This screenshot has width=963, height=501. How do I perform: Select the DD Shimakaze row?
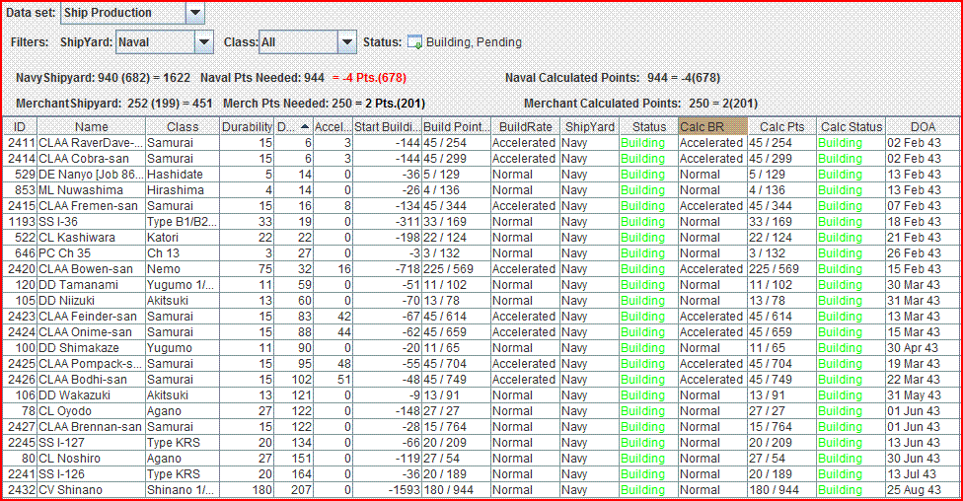pos(481,348)
